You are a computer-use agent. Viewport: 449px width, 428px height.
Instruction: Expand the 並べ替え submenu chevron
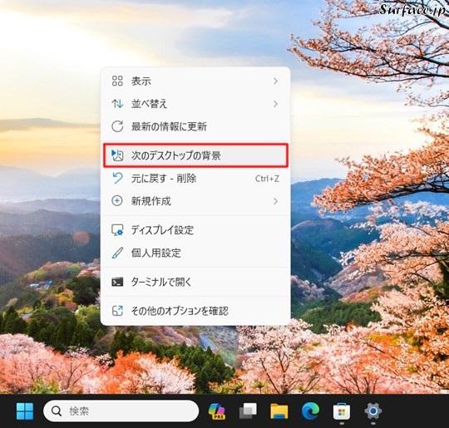tap(275, 104)
